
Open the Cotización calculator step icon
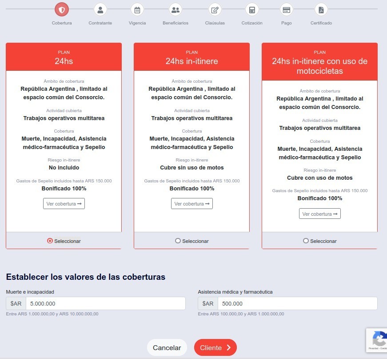252,9
